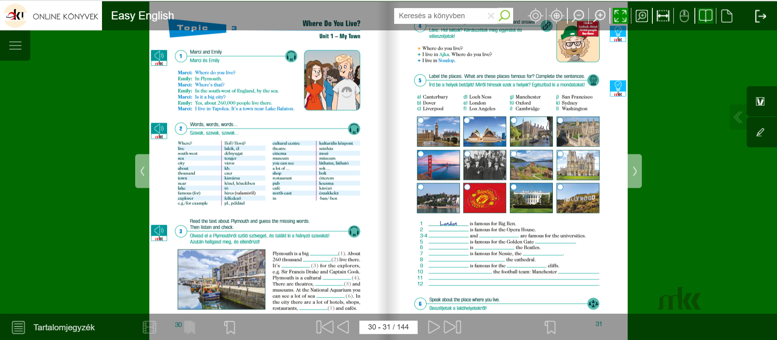Click the zoom in magnifier icon
Screen dimensions: 777x340
point(600,16)
